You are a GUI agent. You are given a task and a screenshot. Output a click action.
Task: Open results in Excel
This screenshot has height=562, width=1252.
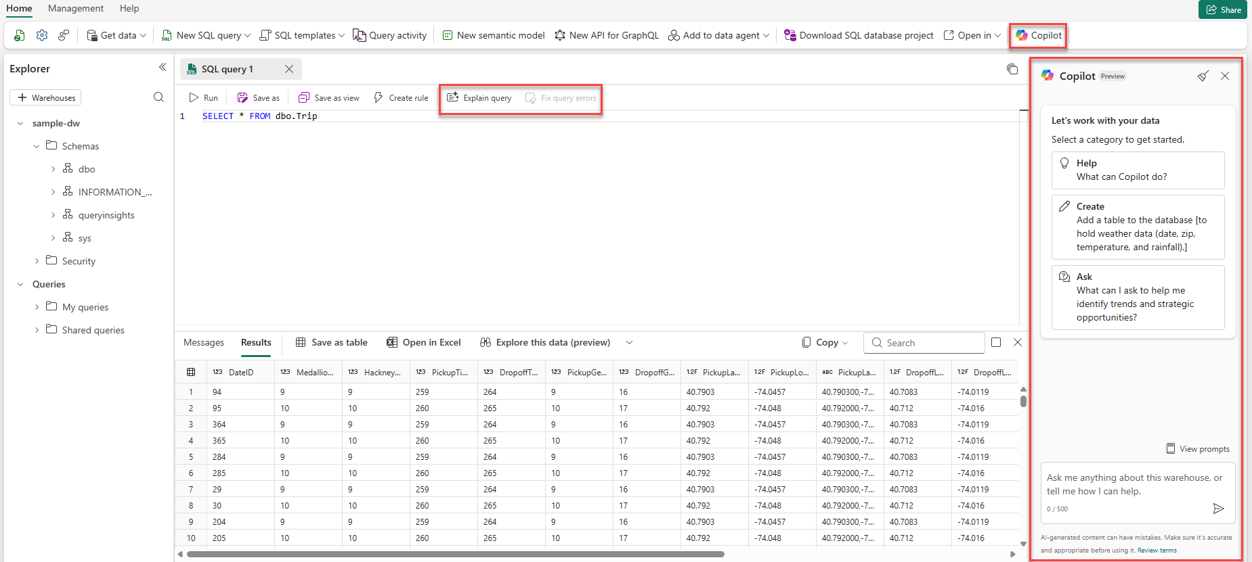[424, 342]
